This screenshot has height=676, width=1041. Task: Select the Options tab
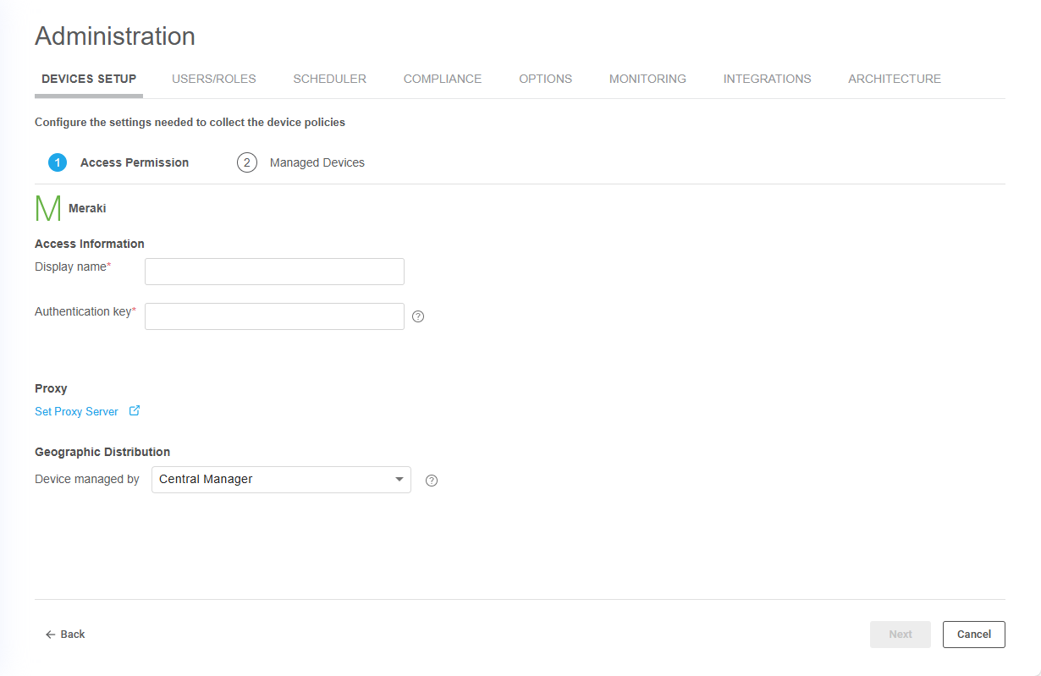pyautogui.click(x=545, y=79)
